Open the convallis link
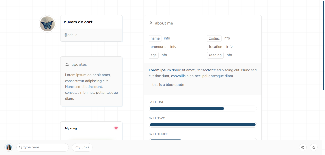The image size is (325, 155). [x=178, y=76]
